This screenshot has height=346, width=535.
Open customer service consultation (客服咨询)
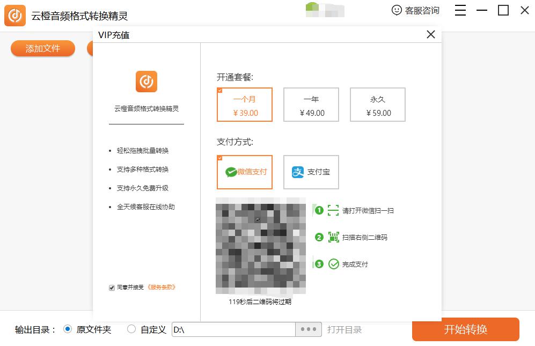tap(415, 11)
